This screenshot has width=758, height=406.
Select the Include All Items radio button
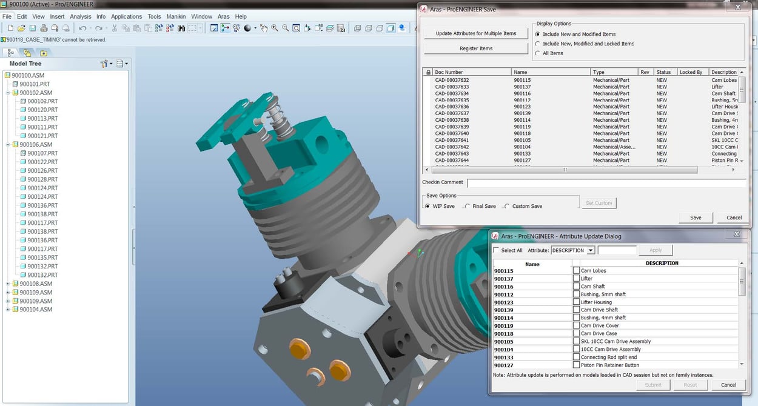(x=536, y=53)
